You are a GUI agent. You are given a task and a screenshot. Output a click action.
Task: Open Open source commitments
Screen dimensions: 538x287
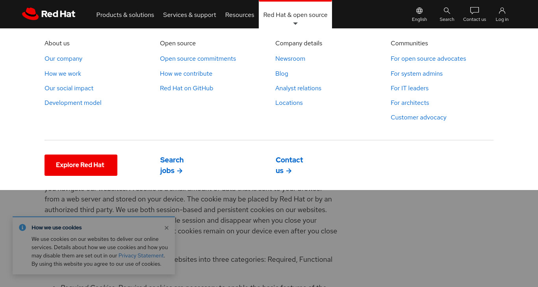point(198,59)
